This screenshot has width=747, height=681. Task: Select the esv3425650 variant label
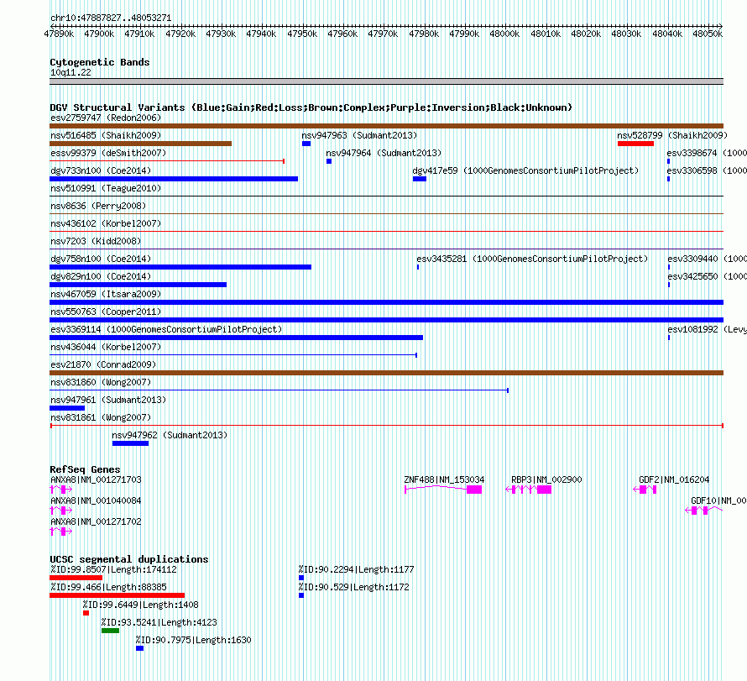[x=707, y=276]
